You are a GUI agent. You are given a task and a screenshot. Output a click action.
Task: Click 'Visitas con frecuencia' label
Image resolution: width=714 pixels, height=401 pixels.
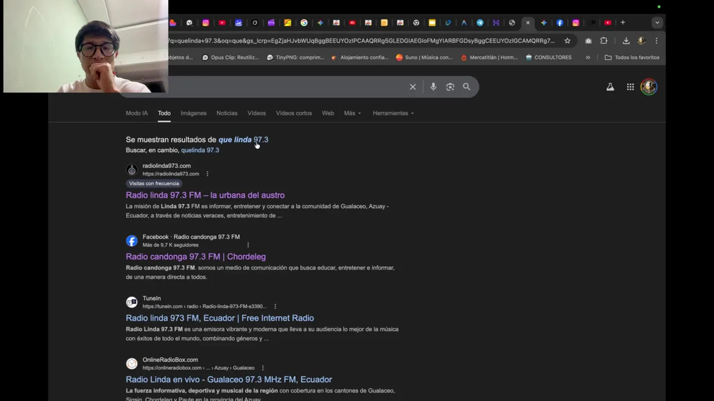tap(154, 183)
